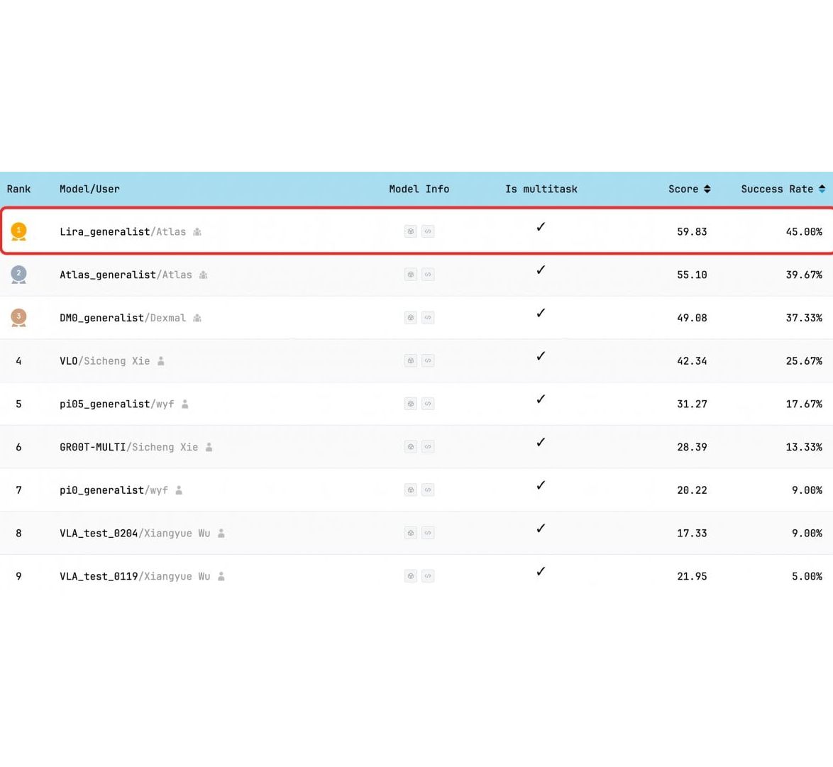Open the round model icon in the VLO row
This screenshot has height=767, width=833.
(411, 360)
